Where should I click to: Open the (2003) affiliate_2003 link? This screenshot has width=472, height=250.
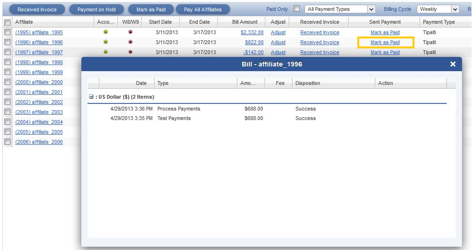[x=39, y=112]
